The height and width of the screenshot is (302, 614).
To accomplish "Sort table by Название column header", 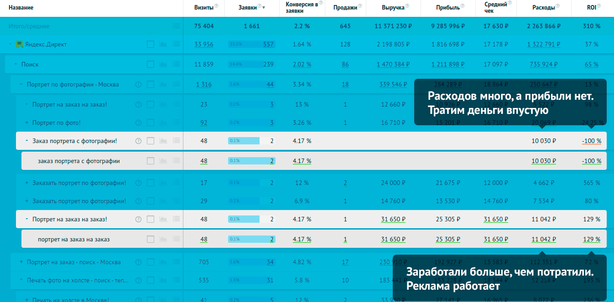I will coord(21,8).
